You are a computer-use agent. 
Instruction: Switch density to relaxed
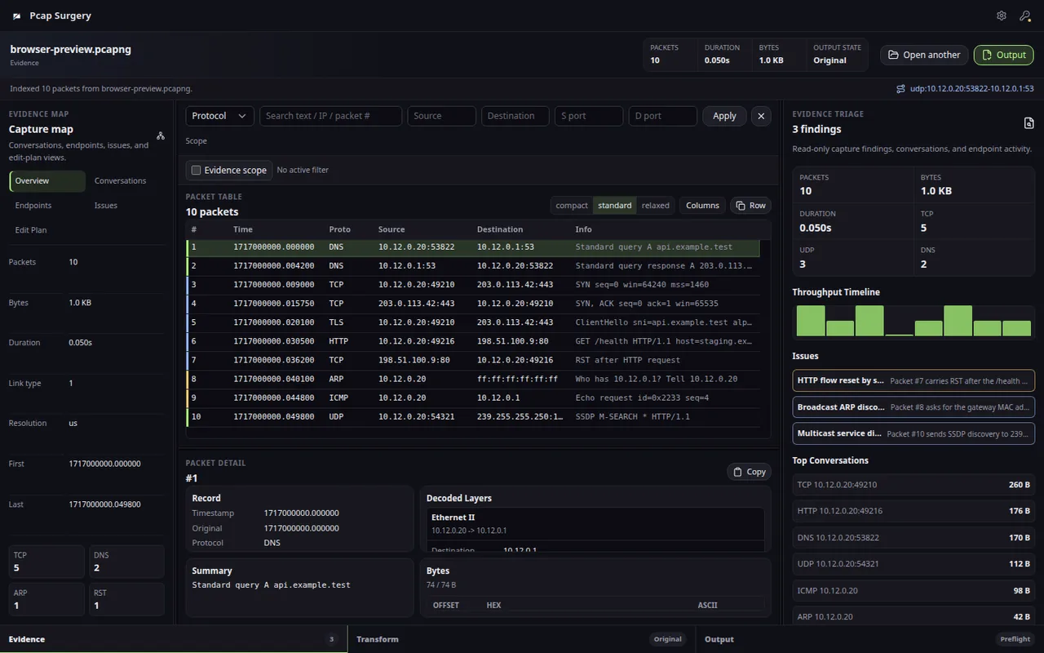pos(656,206)
